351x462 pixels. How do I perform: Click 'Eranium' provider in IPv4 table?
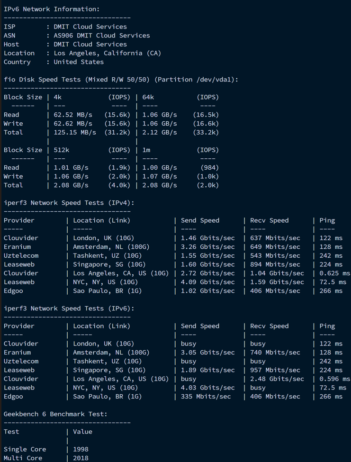pos(17,247)
